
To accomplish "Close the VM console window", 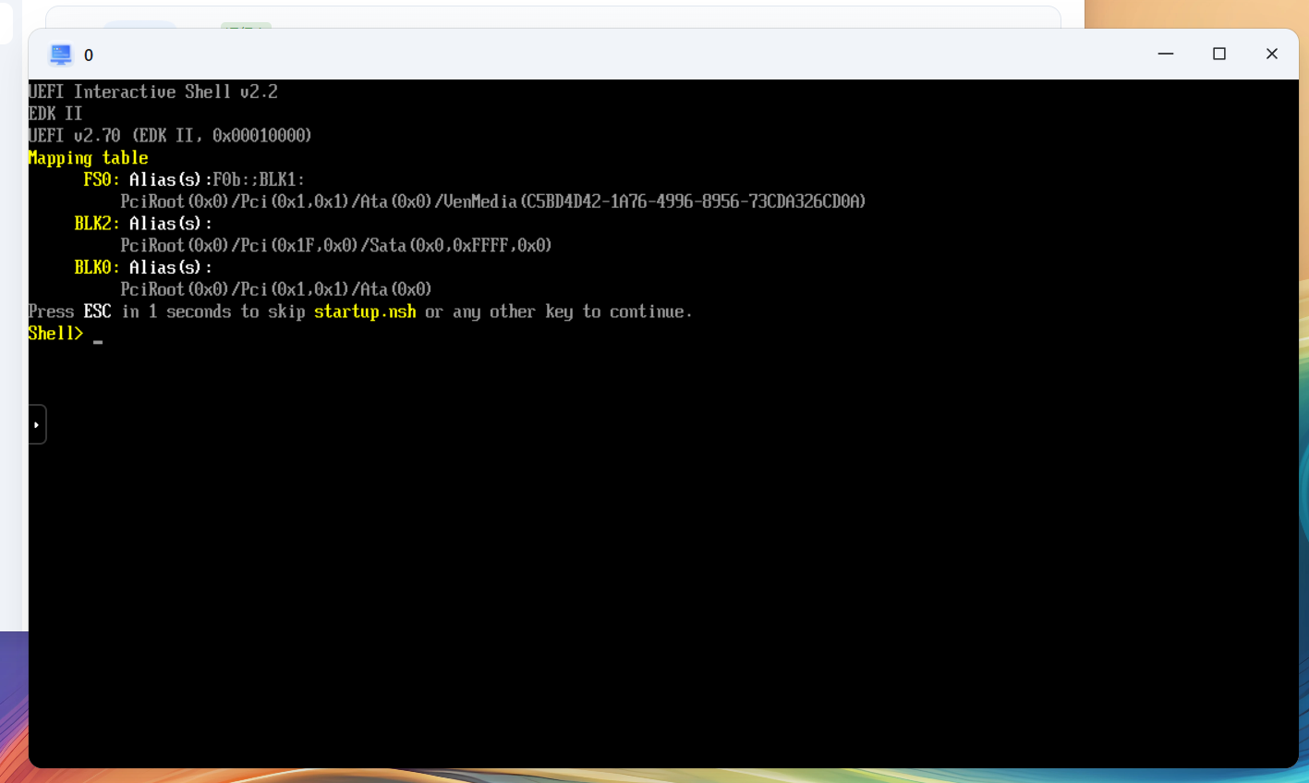I will [x=1272, y=54].
